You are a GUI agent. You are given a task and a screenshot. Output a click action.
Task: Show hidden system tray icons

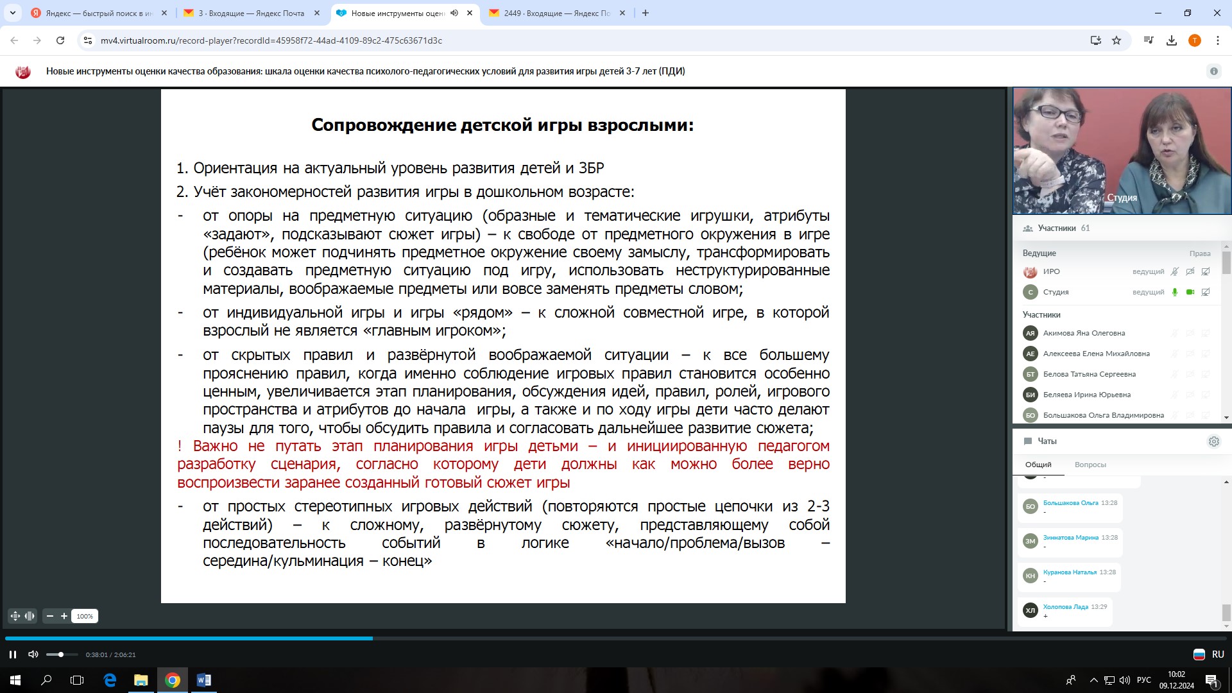pyautogui.click(x=1093, y=680)
